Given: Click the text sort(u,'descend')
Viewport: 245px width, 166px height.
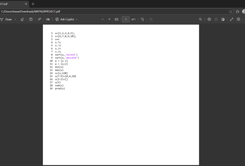Looking at the screenshot, I should [67, 58].
